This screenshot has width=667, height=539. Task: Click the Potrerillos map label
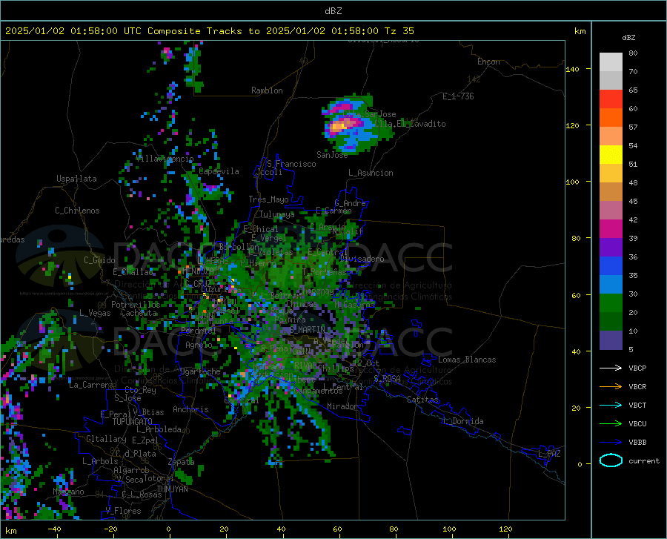pyautogui.click(x=136, y=305)
